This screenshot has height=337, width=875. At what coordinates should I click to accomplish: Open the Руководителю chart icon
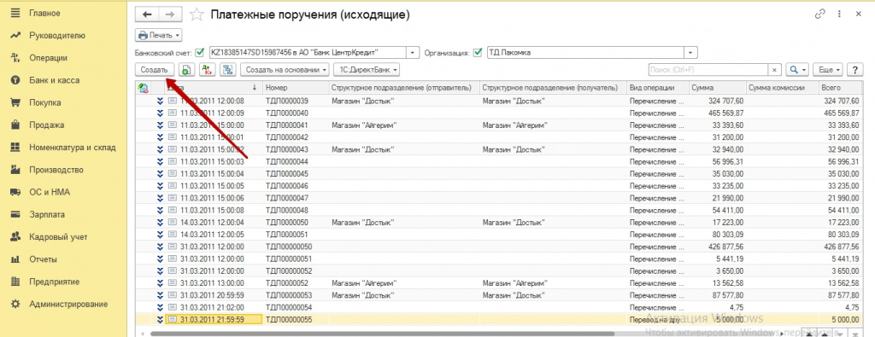[15, 35]
